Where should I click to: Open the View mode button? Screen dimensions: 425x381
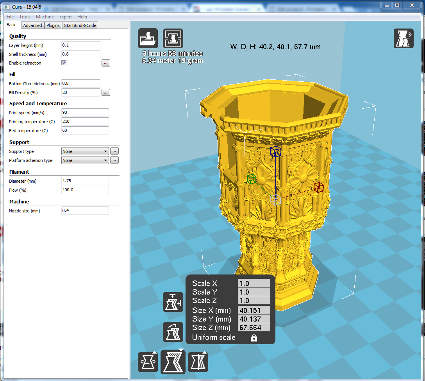click(404, 38)
